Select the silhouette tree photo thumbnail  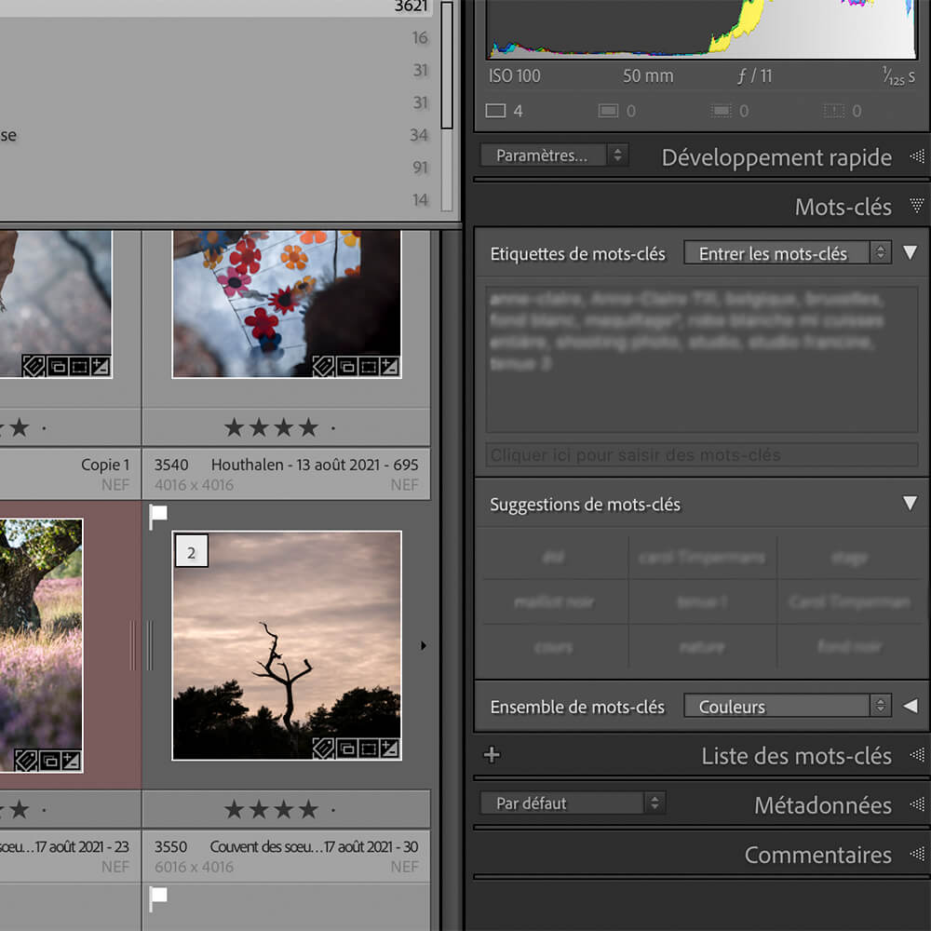coord(287,645)
